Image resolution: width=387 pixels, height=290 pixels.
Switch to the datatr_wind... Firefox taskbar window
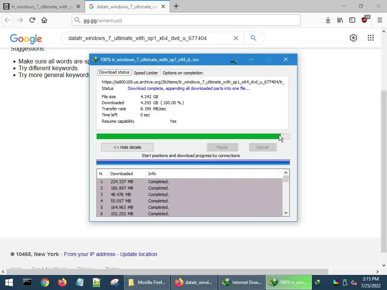click(x=194, y=282)
